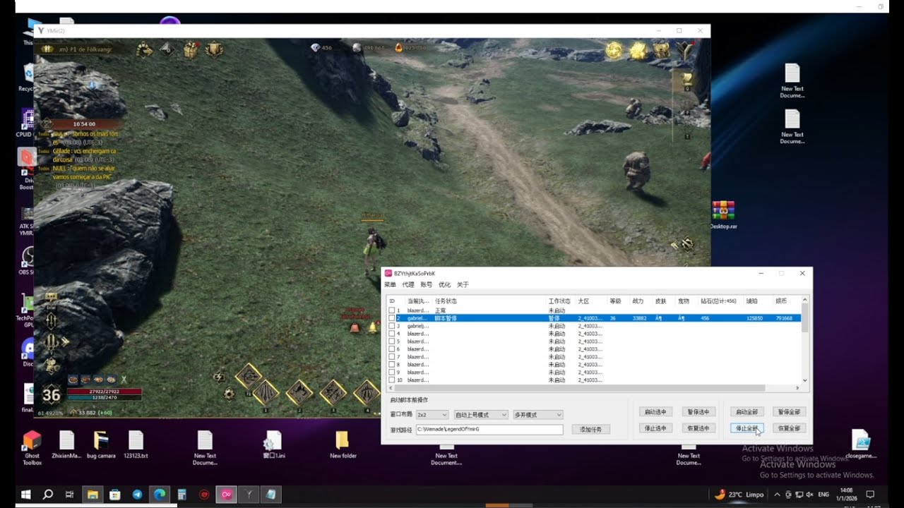Click the 暂停全部 button

coord(789,411)
